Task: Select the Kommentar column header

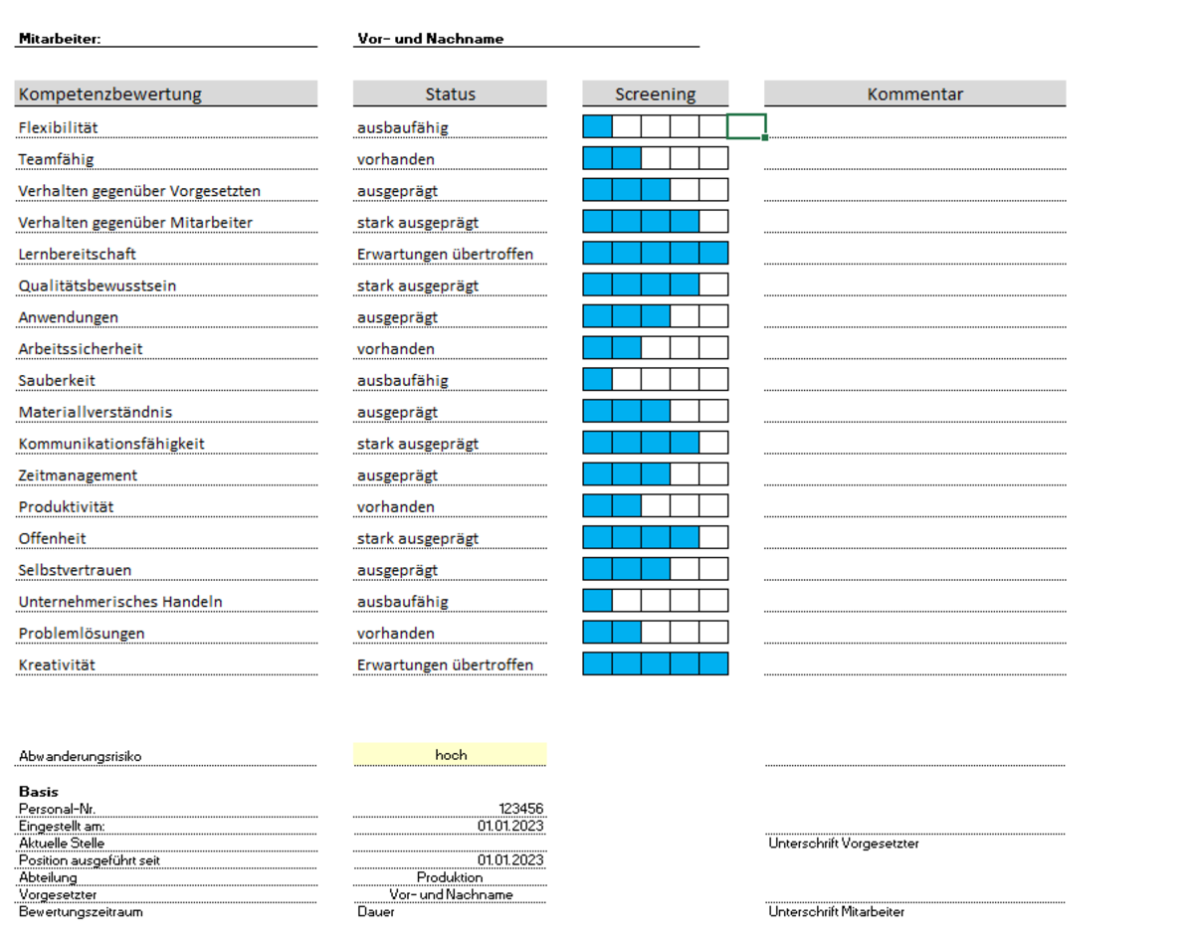Action: (x=914, y=94)
